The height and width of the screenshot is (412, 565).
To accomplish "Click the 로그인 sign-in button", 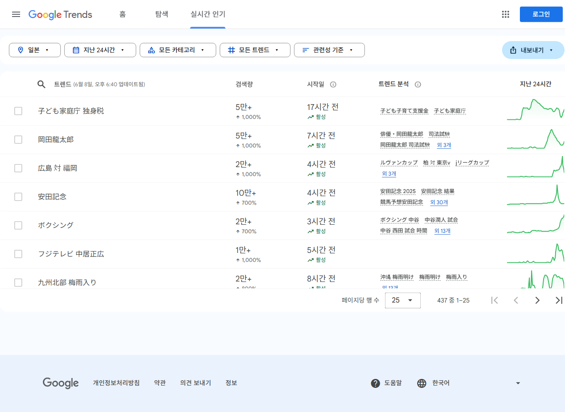I will click(541, 14).
